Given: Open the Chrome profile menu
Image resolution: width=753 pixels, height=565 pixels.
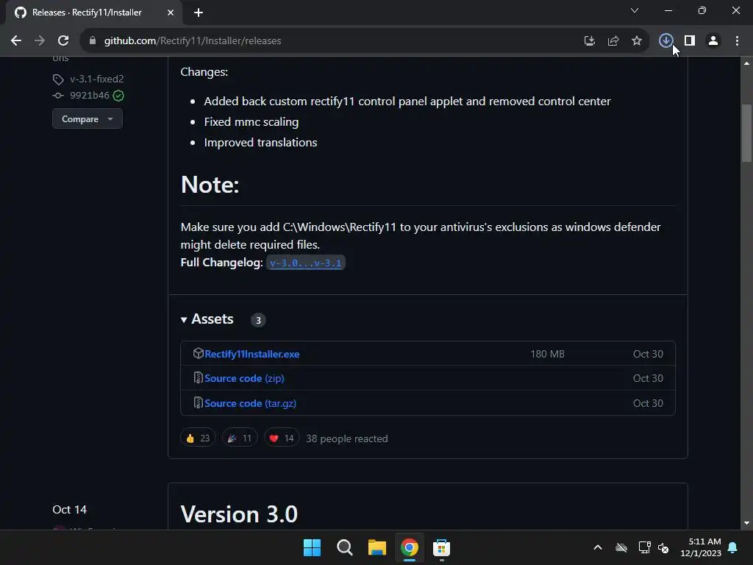Looking at the screenshot, I should click(713, 41).
